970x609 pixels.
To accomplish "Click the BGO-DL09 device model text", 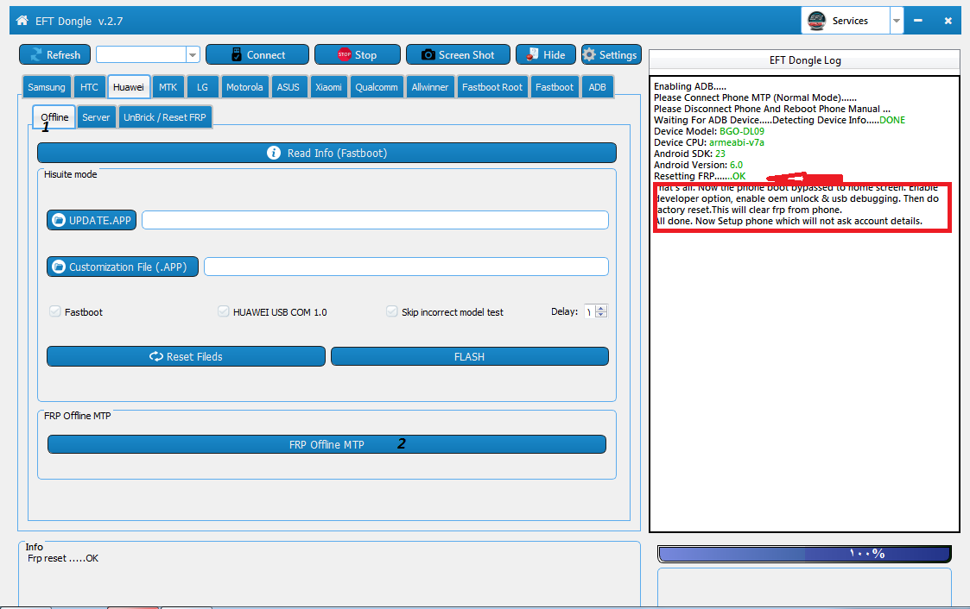I will pyautogui.click(x=742, y=131).
